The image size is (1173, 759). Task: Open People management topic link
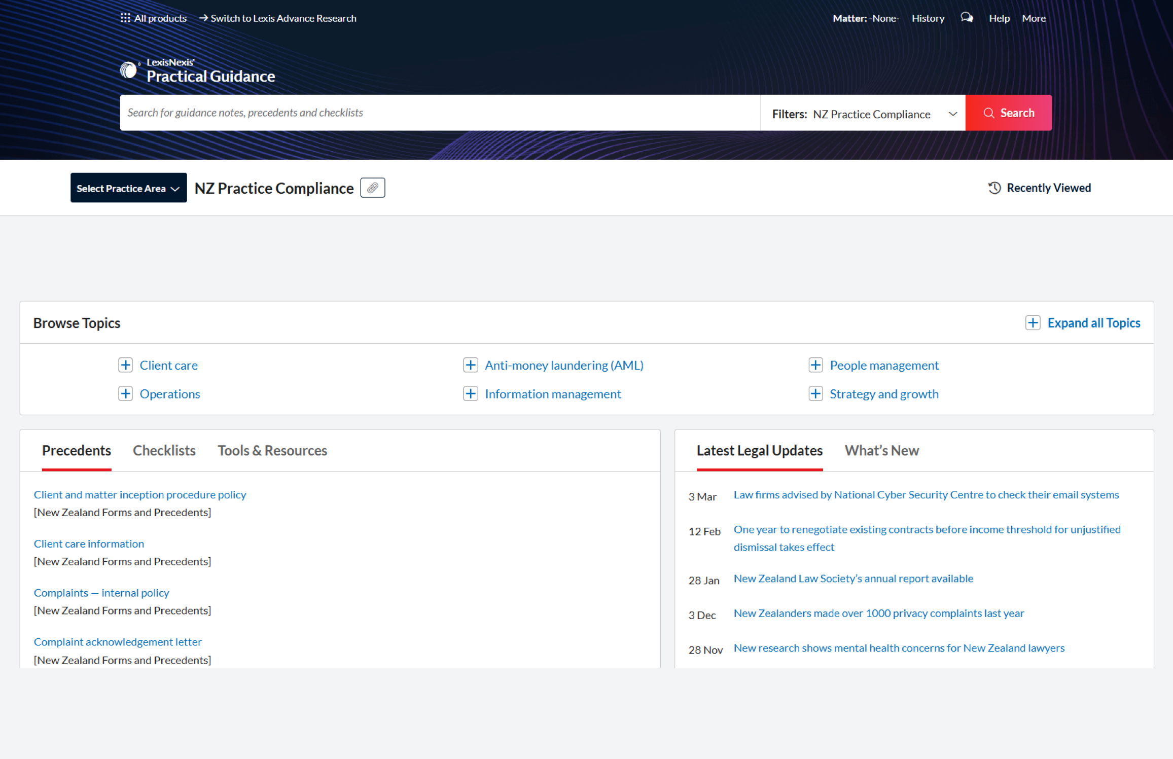884,365
